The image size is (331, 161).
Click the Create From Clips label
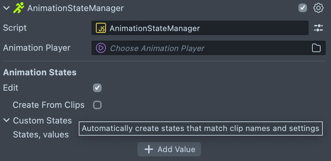click(x=49, y=105)
